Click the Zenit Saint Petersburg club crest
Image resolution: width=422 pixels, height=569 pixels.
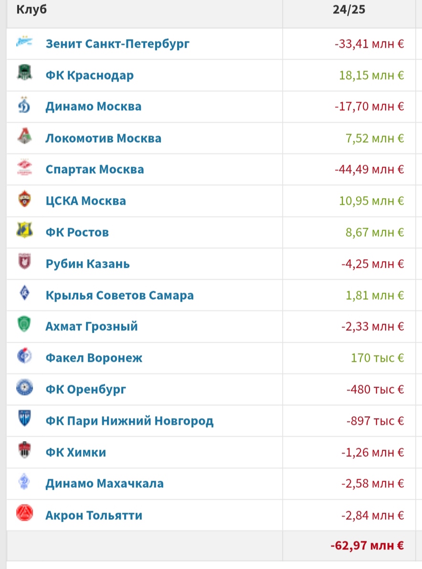24,42
